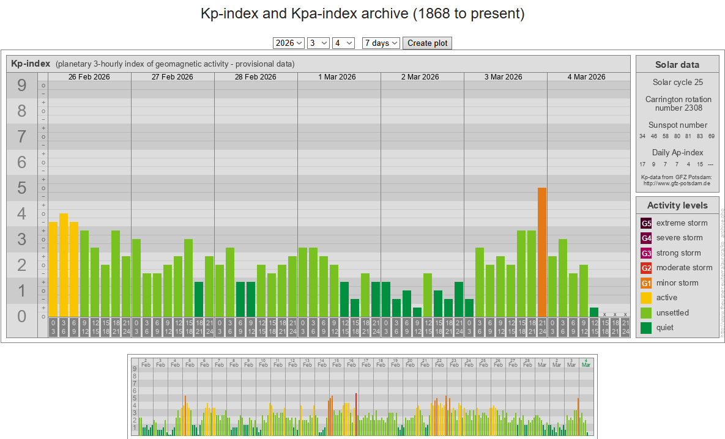Click the dark green quiet swatch
725x439 pixels.
tap(646, 328)
